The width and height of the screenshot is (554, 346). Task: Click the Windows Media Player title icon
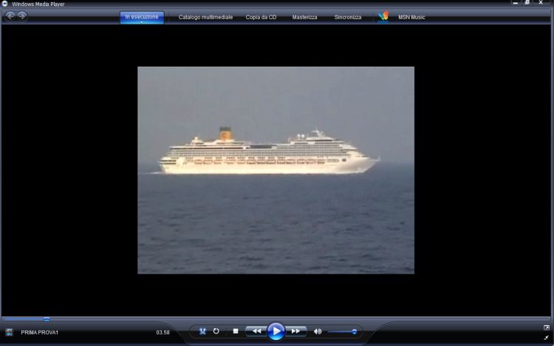pos(4,4)
